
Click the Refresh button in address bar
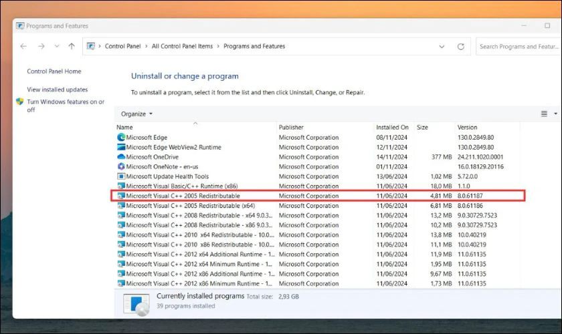(x=461, y=47)
